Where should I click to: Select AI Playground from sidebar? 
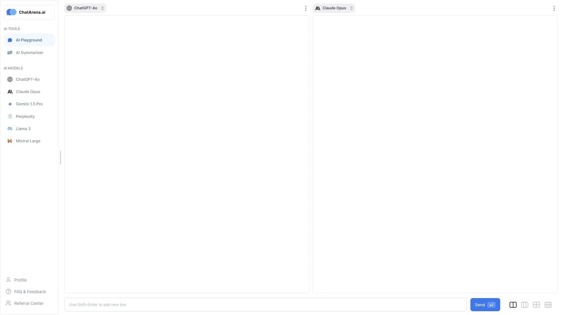point(29,40)
